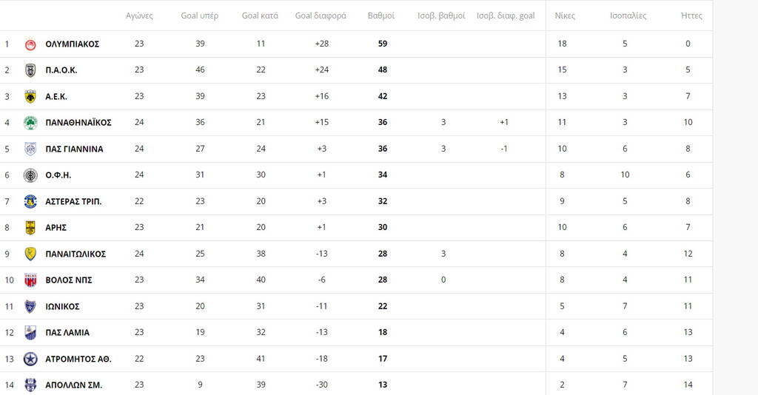Click the Goal διαφορά column header

point(321,16)
